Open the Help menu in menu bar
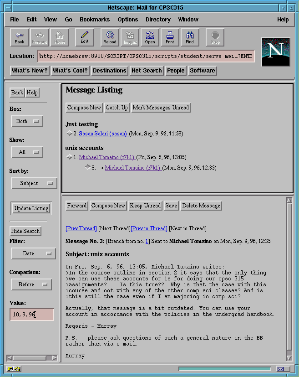This screenshot has height=377, width=299. (x=283, y=20)
